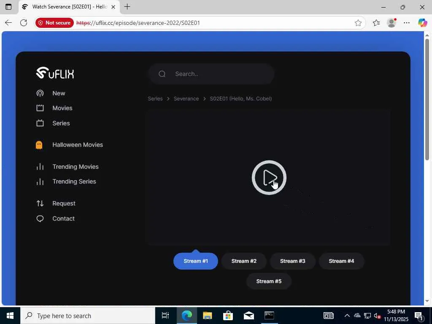The width and height of the screenshot is (432, 324).
Task: Click the Movies clapperboard icon
Action: tap(40, 108)
